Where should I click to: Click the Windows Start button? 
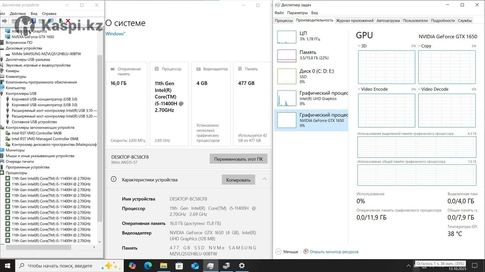point(7,266)
